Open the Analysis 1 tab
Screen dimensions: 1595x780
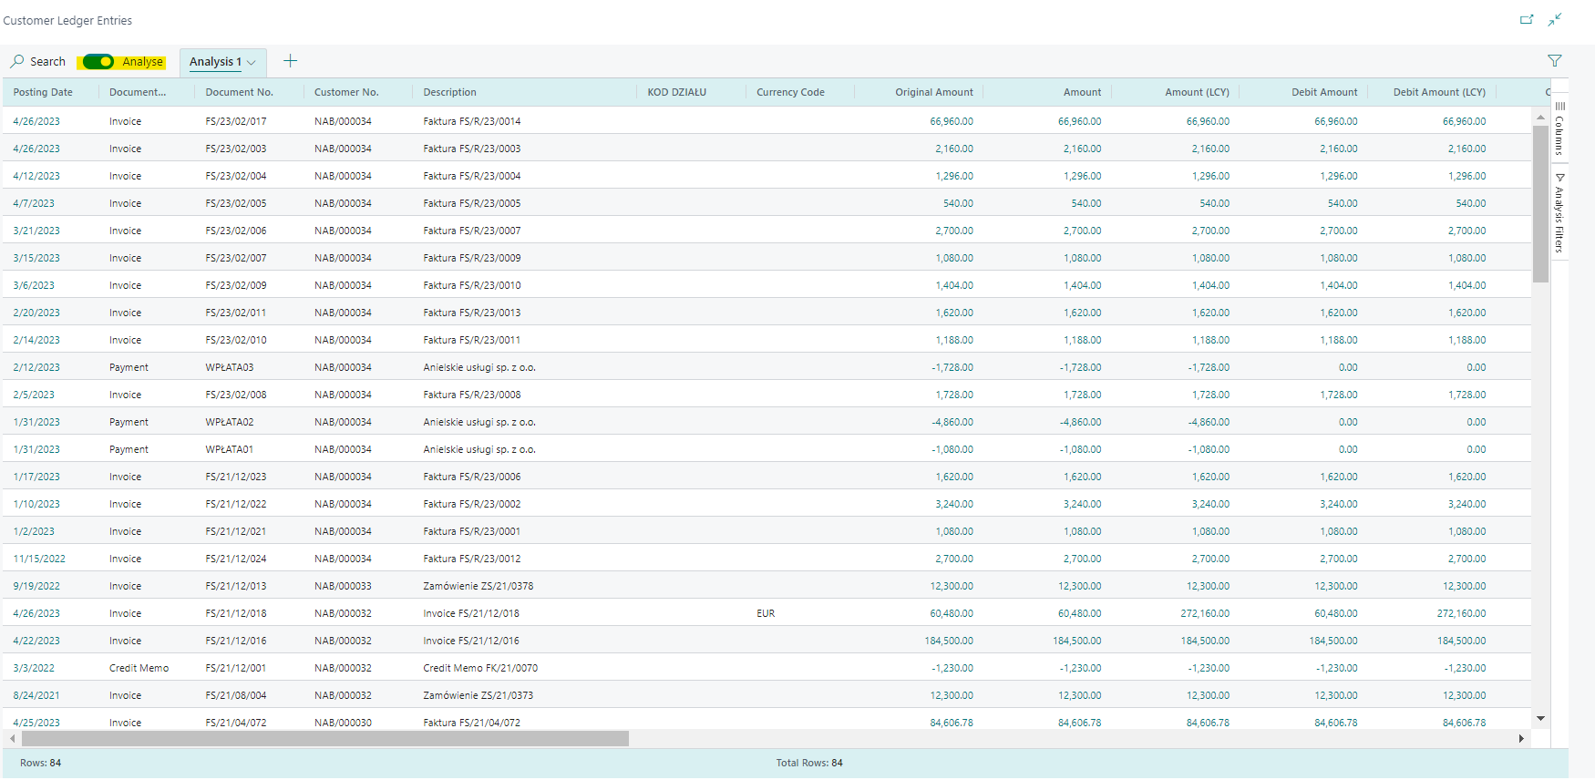tap(215, 62)
